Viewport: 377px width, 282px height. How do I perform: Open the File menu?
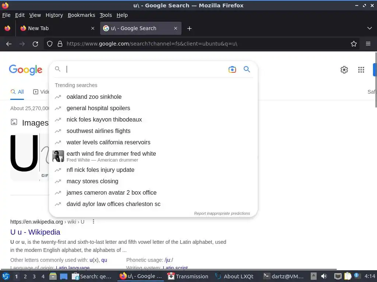[x=6, y=15]
